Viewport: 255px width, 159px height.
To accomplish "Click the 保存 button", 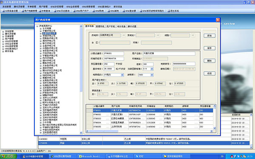I will 210,48.
